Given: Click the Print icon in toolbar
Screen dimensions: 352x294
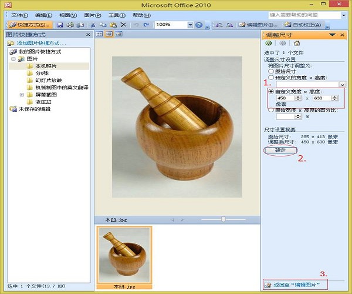Looking at the screenshot, I should [x=70, y=25].
